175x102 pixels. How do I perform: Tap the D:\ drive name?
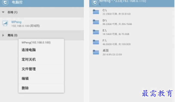pyautogui.click(x=105, y=21)
